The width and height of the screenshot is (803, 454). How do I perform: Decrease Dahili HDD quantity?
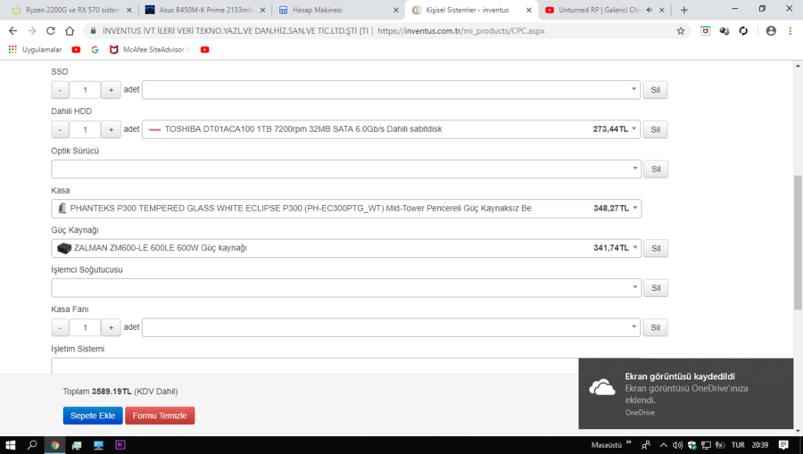coord(60,129)
